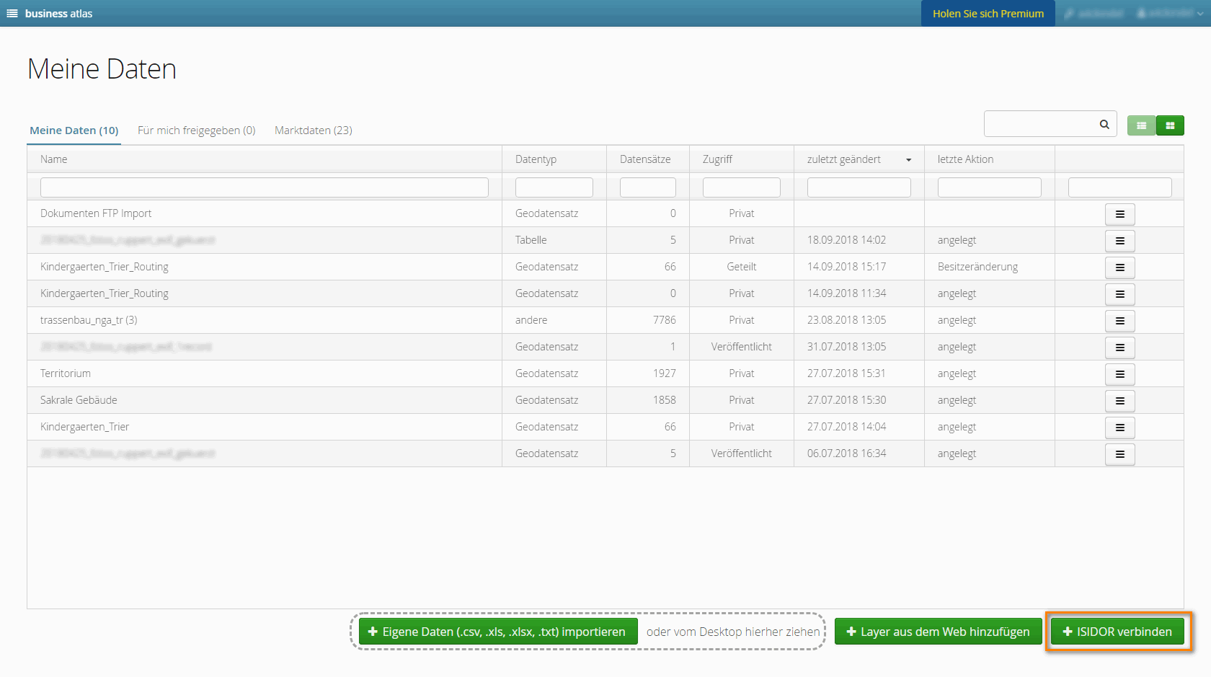Focus the Name column filter field

tap(265, 187)
